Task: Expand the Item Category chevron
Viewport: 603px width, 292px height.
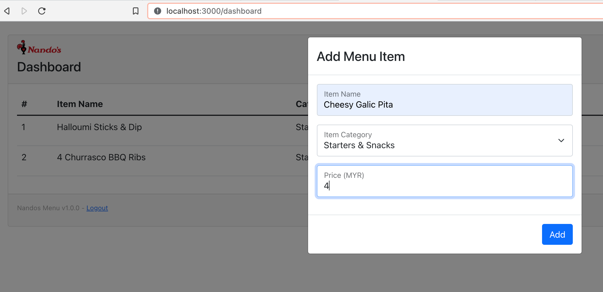Action: click(561, 141)
